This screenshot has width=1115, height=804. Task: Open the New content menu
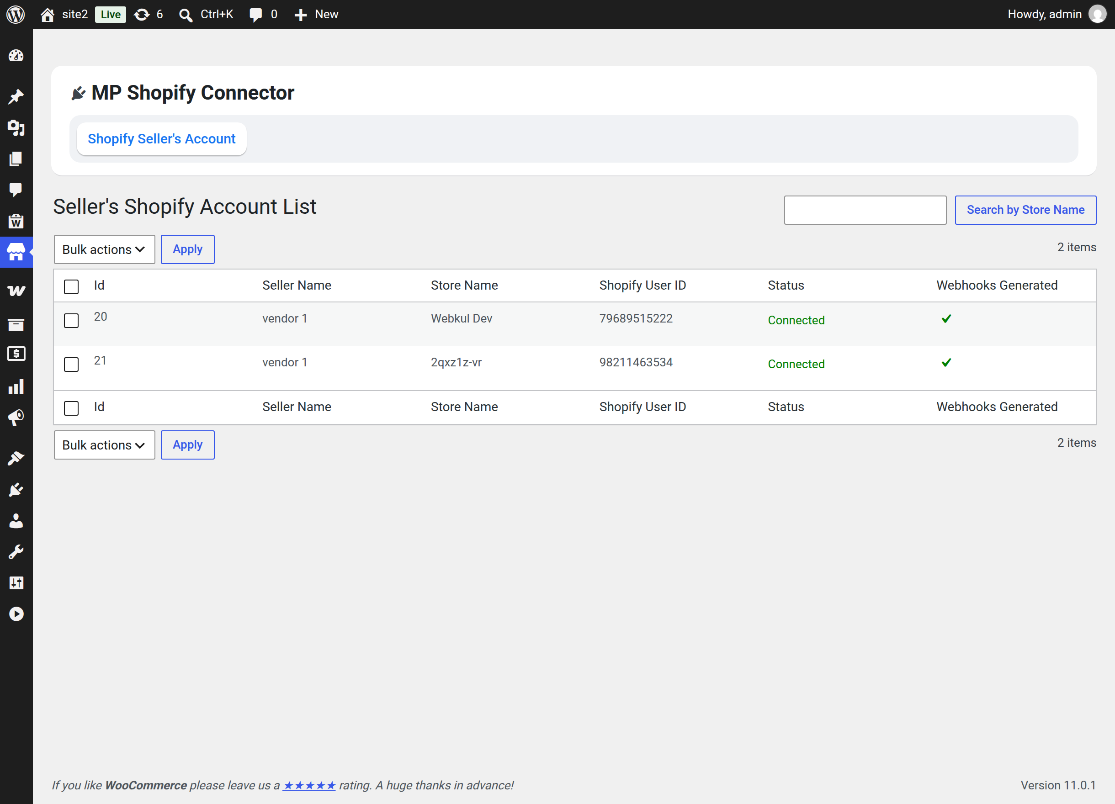point(316,15)
